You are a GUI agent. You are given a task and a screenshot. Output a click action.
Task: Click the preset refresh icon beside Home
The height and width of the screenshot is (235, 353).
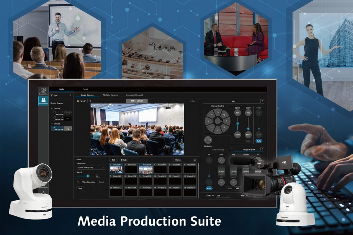195,160
